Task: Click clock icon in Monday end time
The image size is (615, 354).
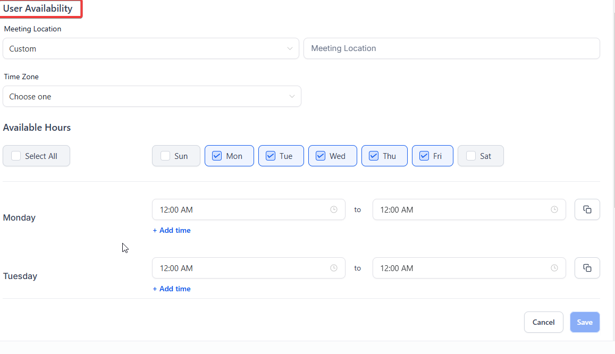Action: coord(554,209)
